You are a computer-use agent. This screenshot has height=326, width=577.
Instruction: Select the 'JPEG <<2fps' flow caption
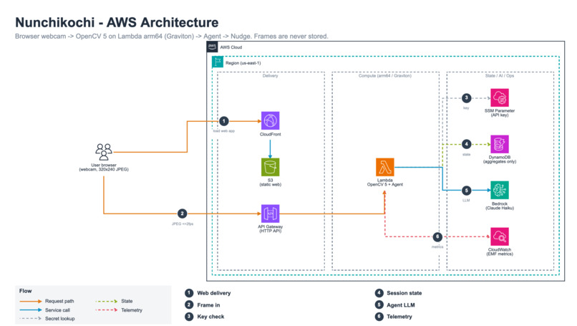point(182,224)
